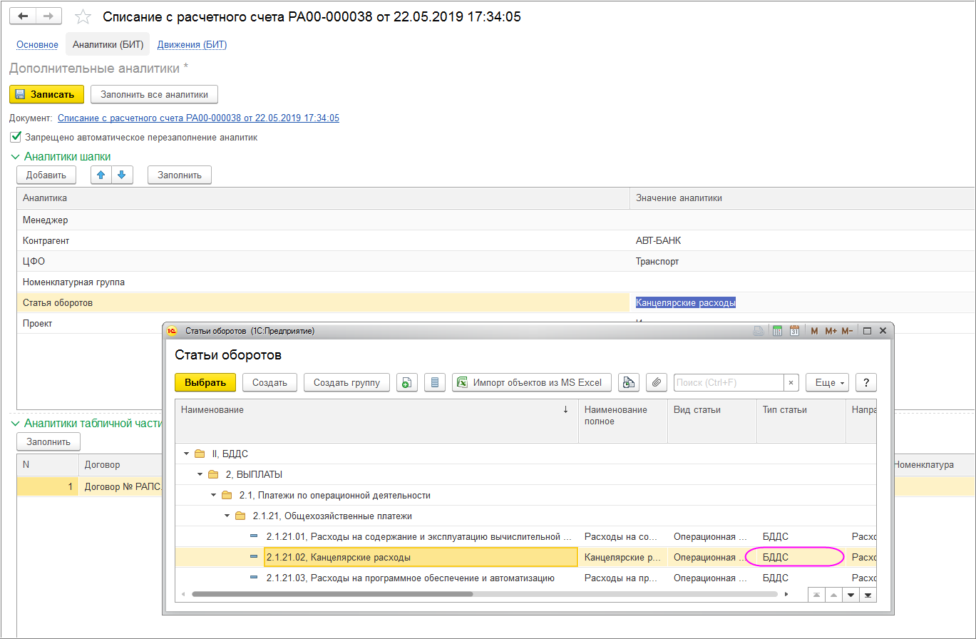Open the calendar icon in the dialog title bar
The width and height of the screenshot is (976, 639).
[x=793, y=331]
